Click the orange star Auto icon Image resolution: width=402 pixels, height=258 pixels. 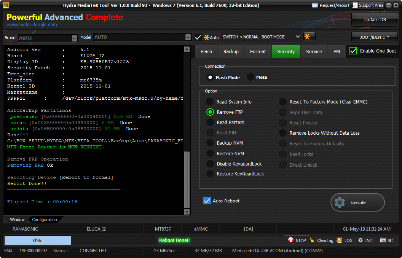coord(206,37)
